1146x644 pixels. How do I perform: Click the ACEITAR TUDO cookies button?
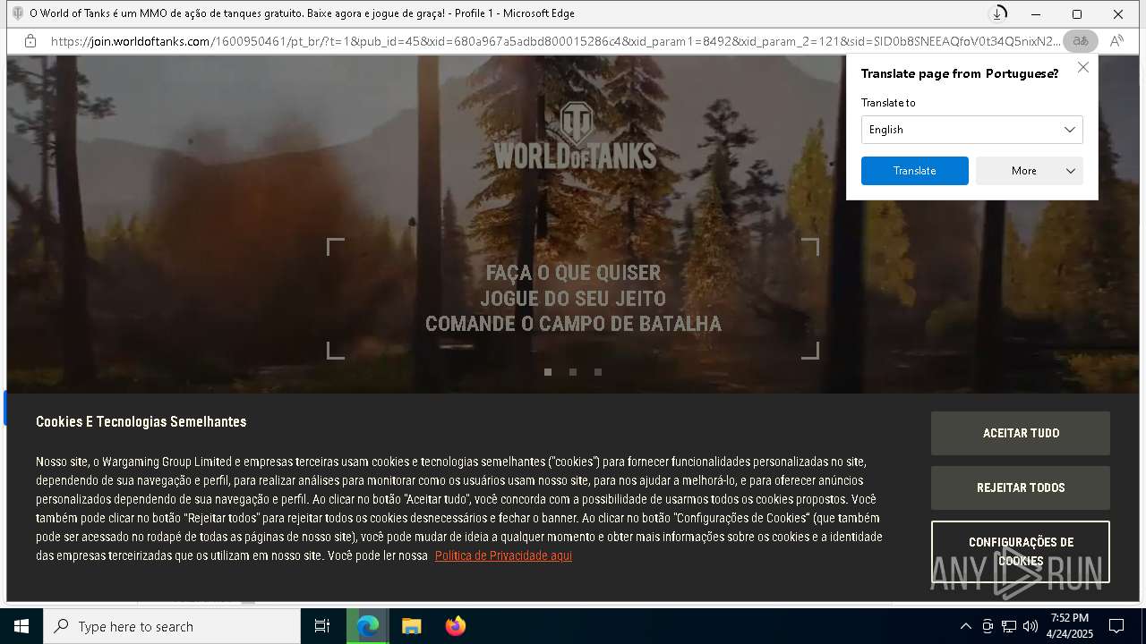(1021, 433)
